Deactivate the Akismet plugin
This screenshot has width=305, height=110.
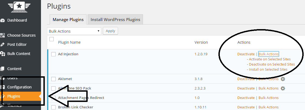[246, 79]
